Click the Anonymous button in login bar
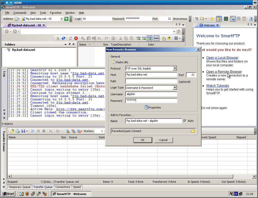The width and height of the screenshot is (258, 198). pyautogui.click(x=180, y=19)
